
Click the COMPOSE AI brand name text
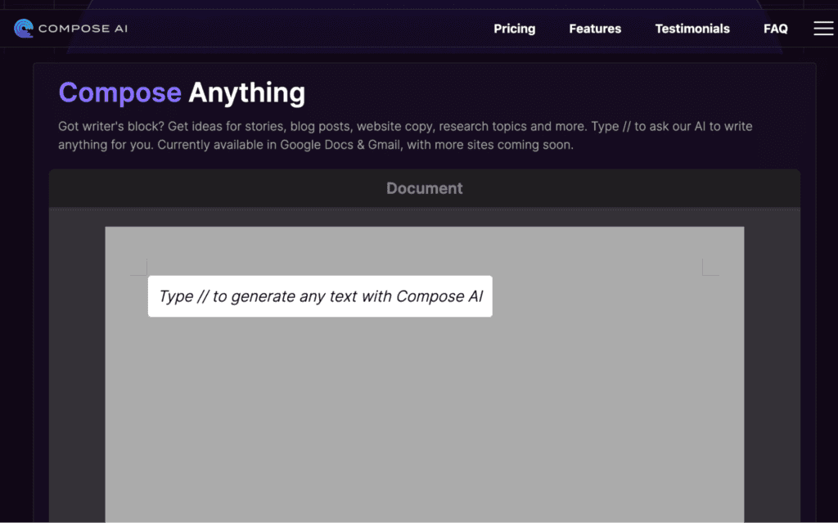pyautogui.click(x=80, y=27)
